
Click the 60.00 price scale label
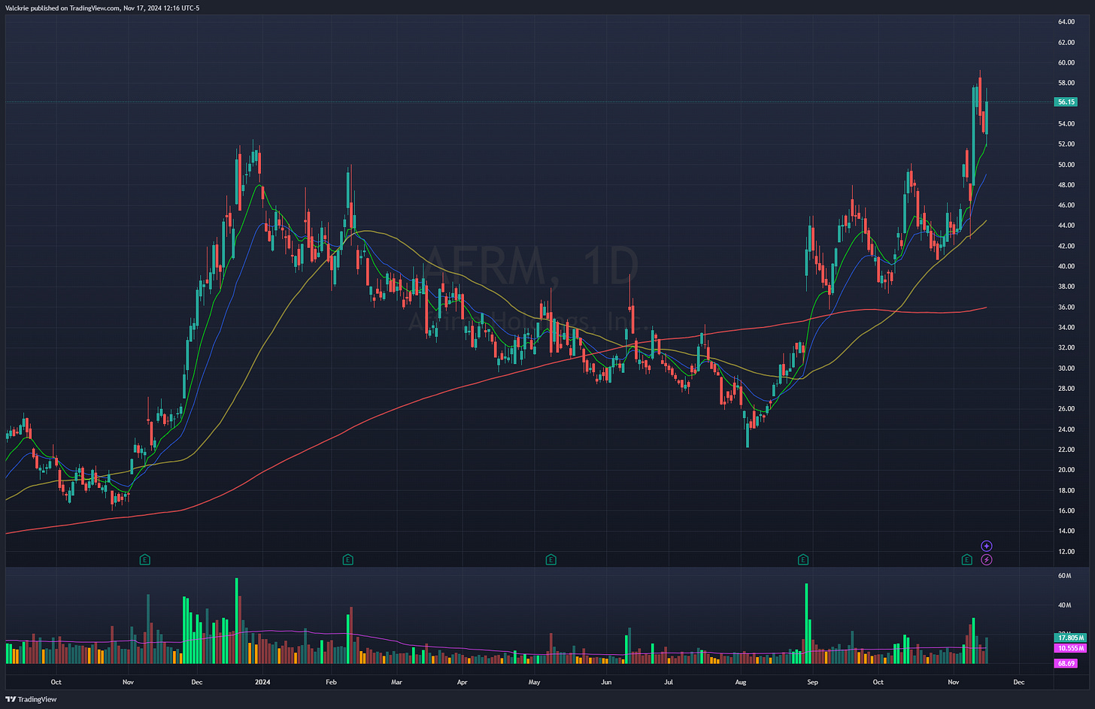point(1066,62)
